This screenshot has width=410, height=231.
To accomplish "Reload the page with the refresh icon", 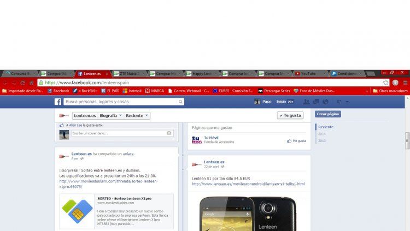I will [23, 83].
